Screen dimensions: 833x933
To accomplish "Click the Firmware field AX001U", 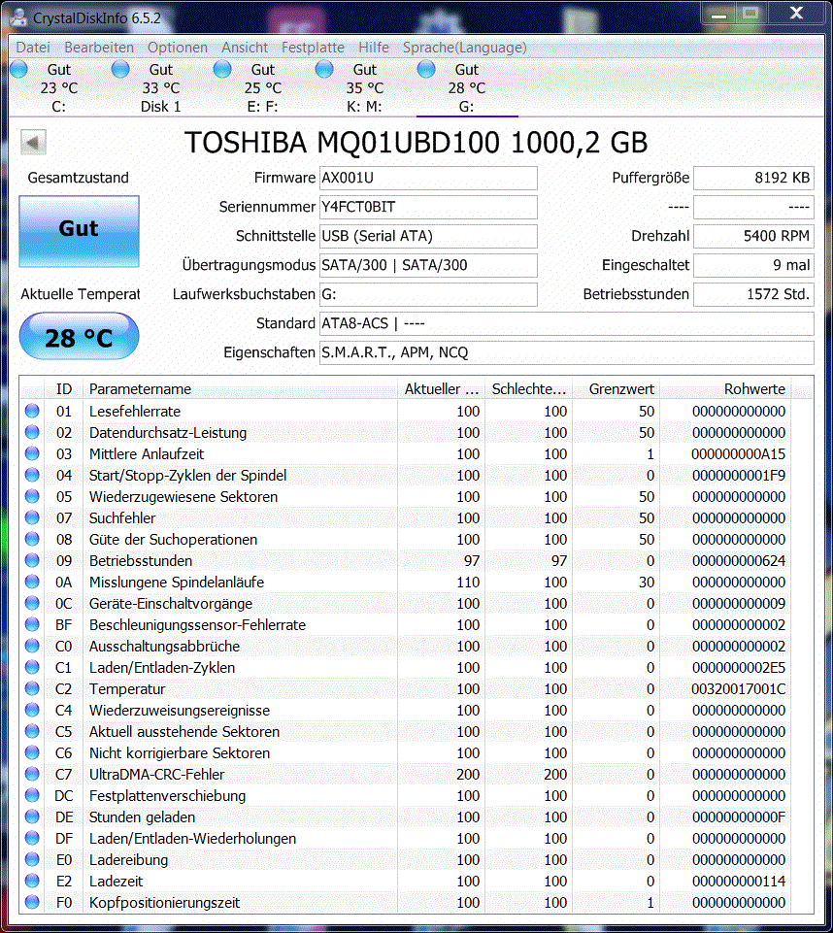I will point(428,178).
